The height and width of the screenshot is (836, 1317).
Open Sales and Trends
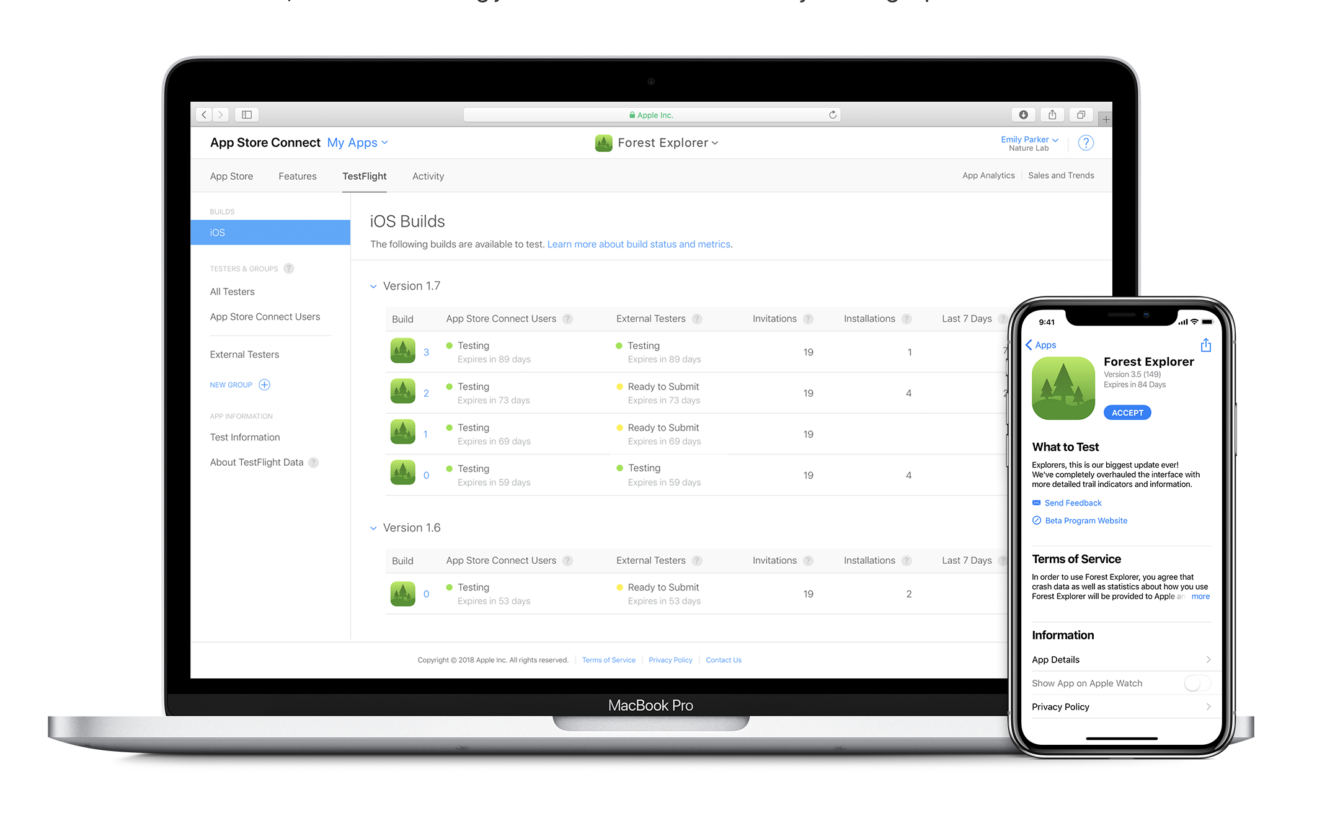(1061, 176)
